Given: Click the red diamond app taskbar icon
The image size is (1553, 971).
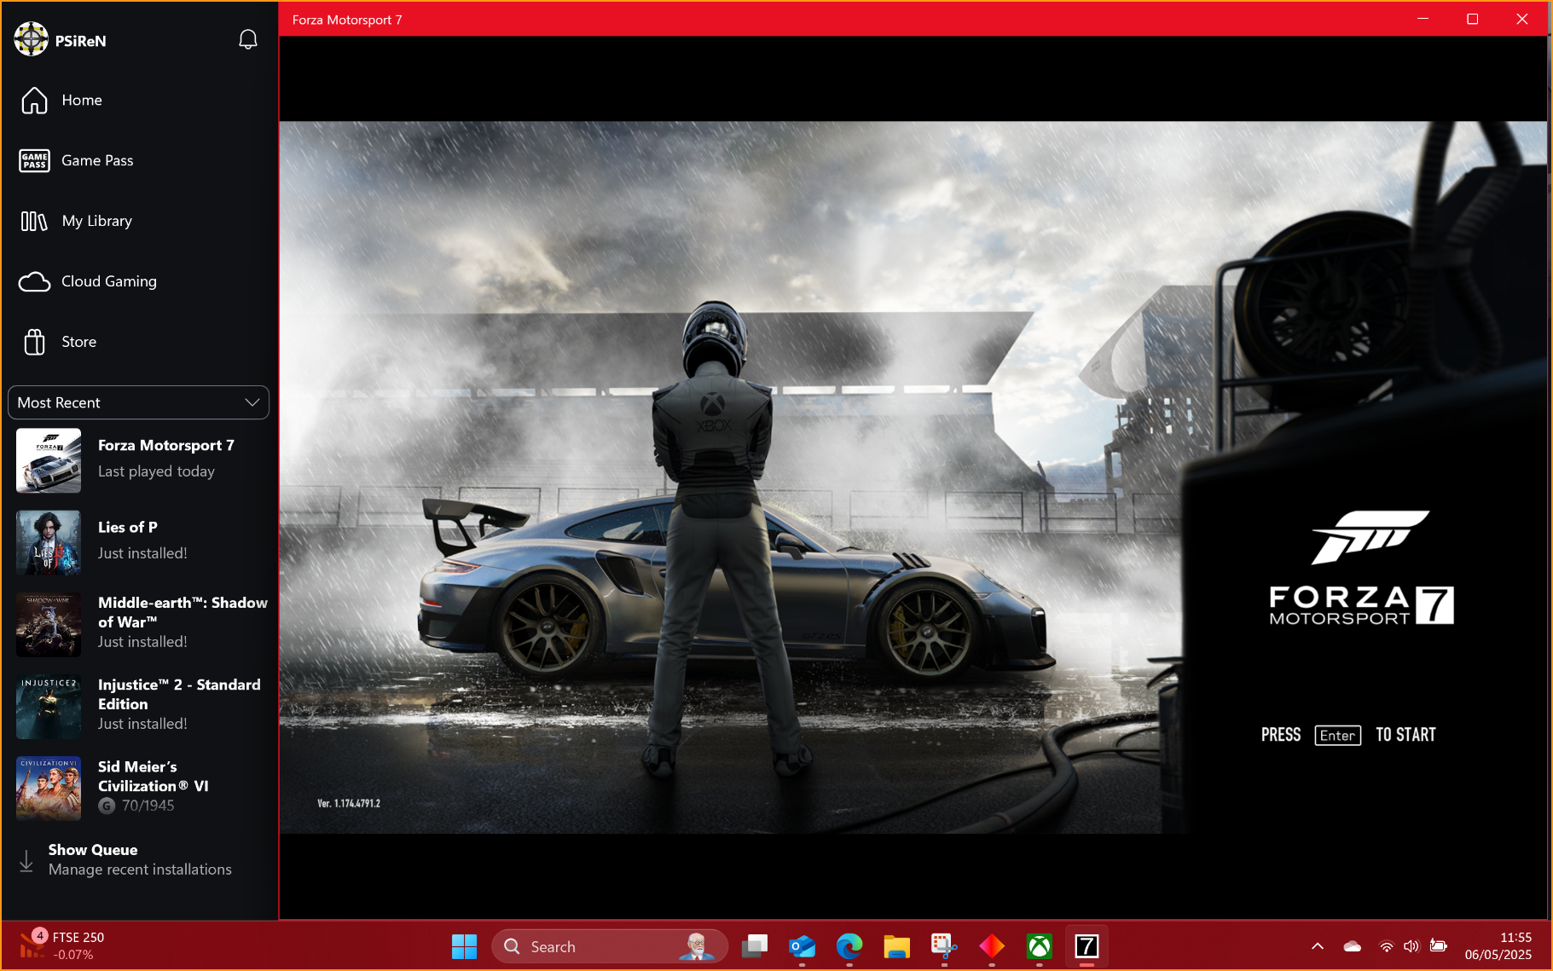Looking at the screenshot, I should [992, 946].
